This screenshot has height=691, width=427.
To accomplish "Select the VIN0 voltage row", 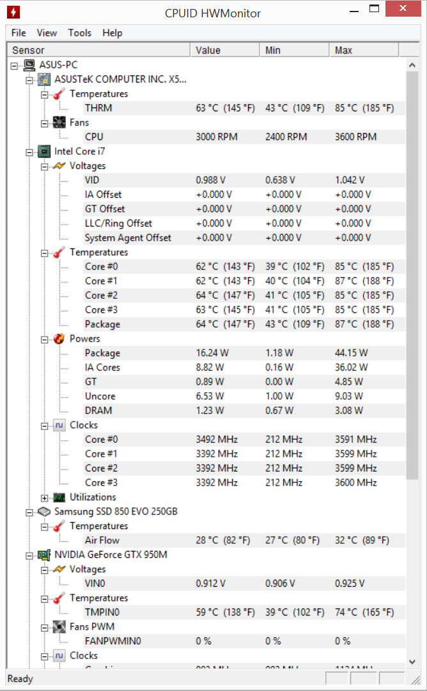I will [x=244, y=584].
